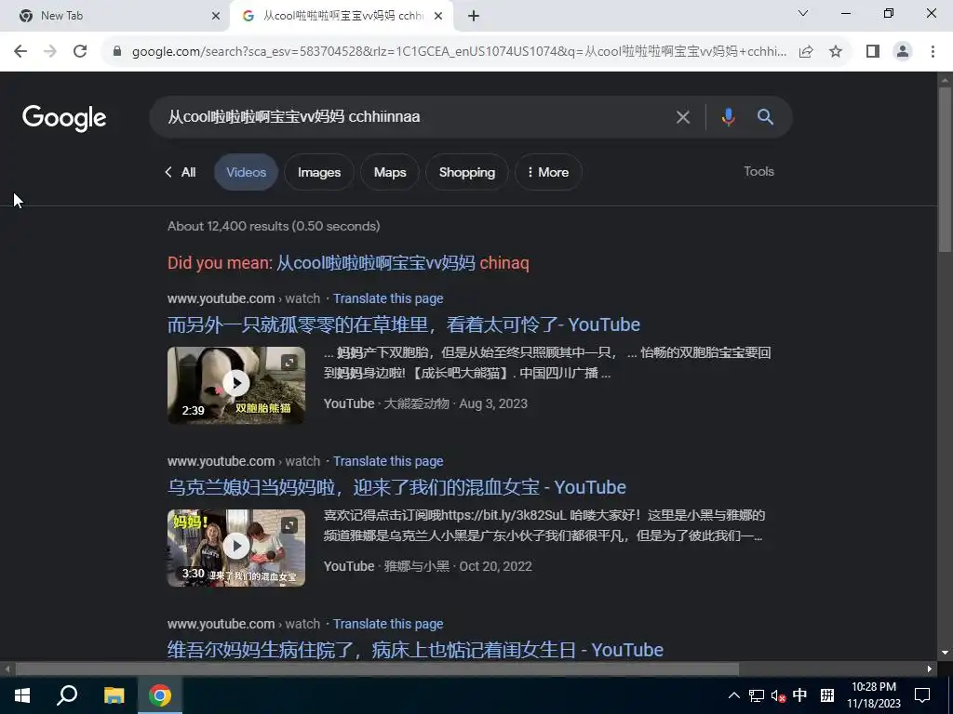
Task: Close the Google search results tab
Action: pos(438,16)
